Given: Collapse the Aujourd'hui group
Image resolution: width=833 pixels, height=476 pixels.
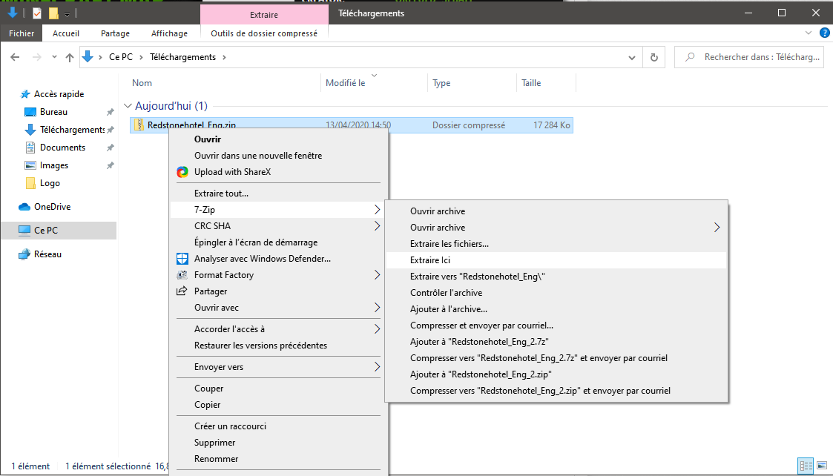Looking at the screenshot, I should [x=128, y=106].
